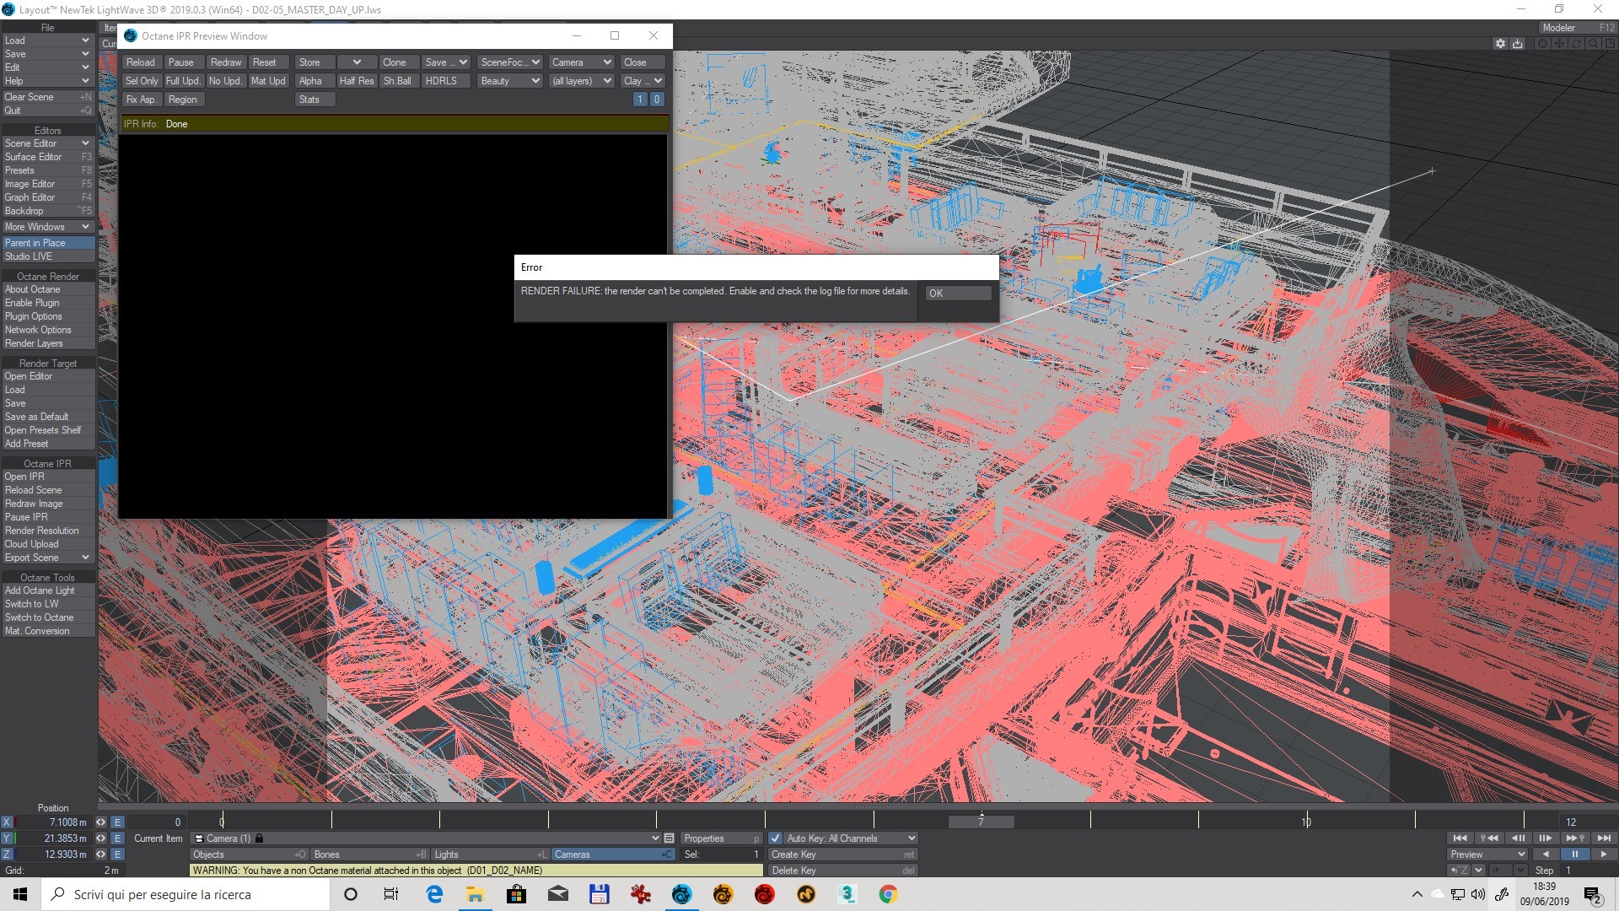Go to next keyframe button
Image resolution: width=1619 pixels, height=911 pixels.
tap(1574, 838)
